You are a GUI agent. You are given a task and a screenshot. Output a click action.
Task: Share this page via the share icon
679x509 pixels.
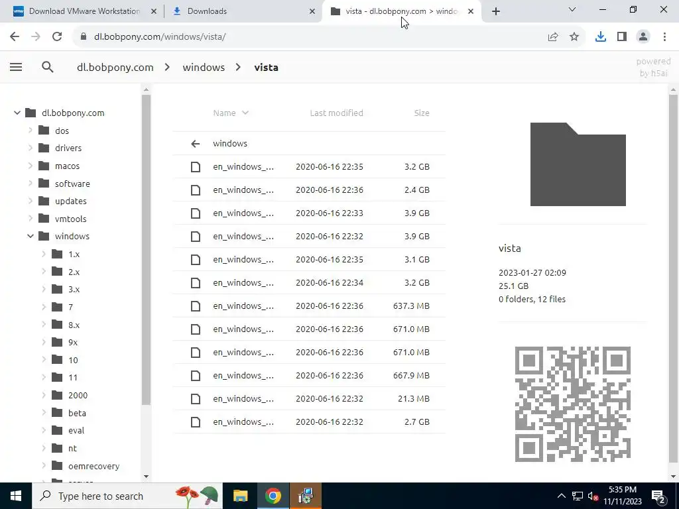click(553, 37)
